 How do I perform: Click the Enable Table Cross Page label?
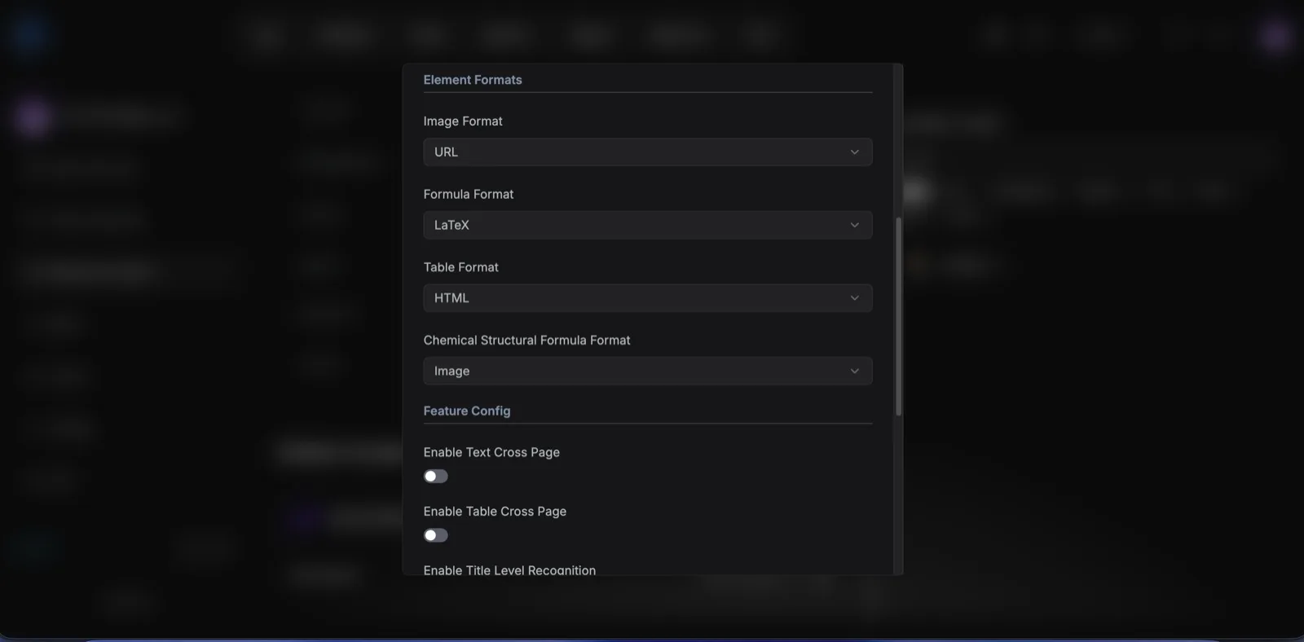(495, 511)
